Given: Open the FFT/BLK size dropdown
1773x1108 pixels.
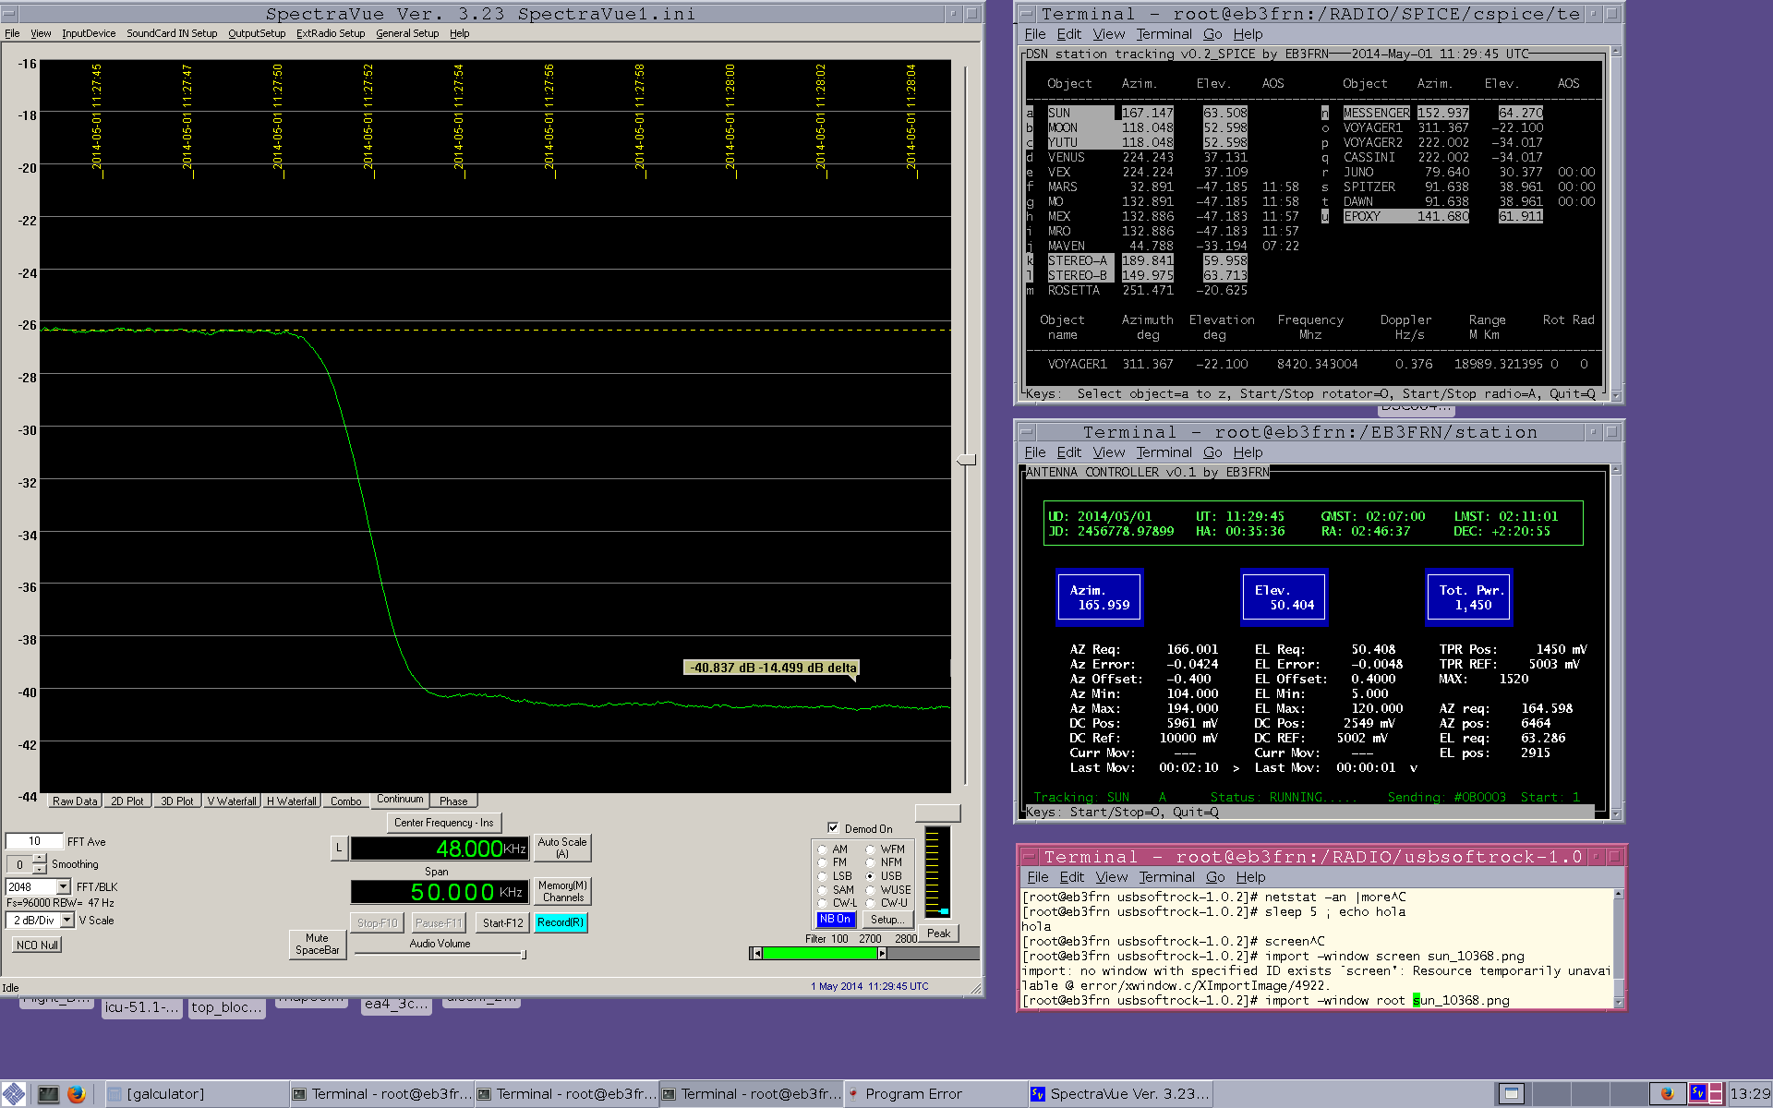Looking at the screenshot, I should [x=64, y=886].
